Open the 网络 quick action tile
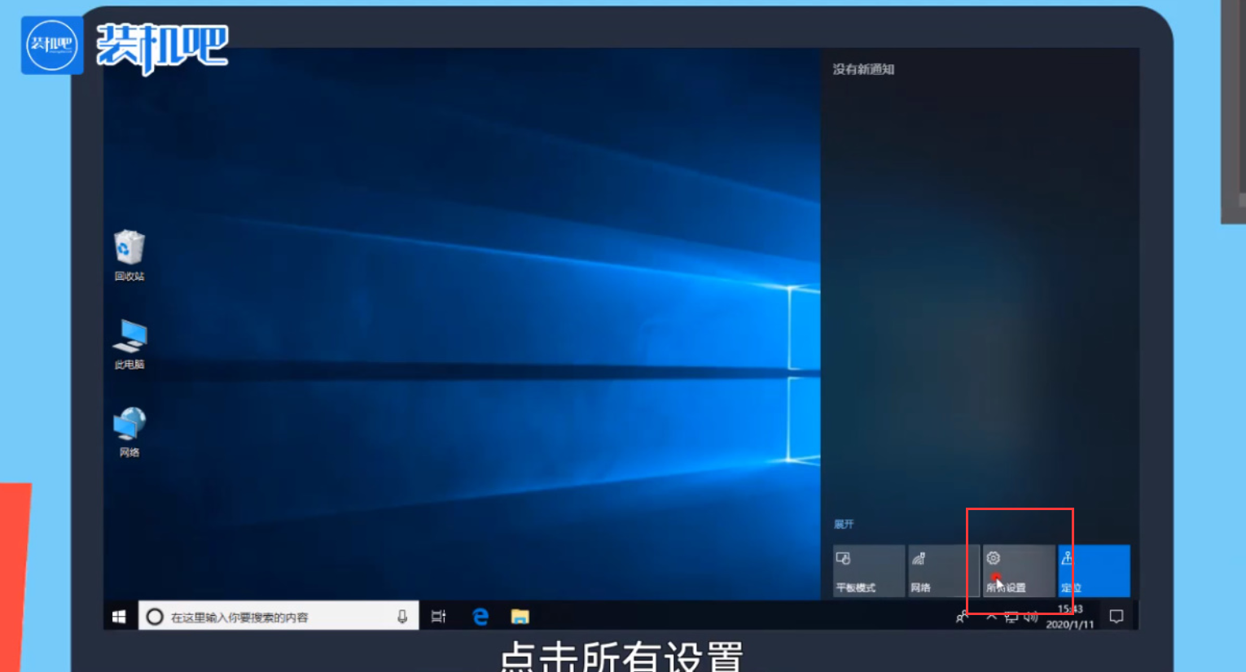 click(943, 571)
